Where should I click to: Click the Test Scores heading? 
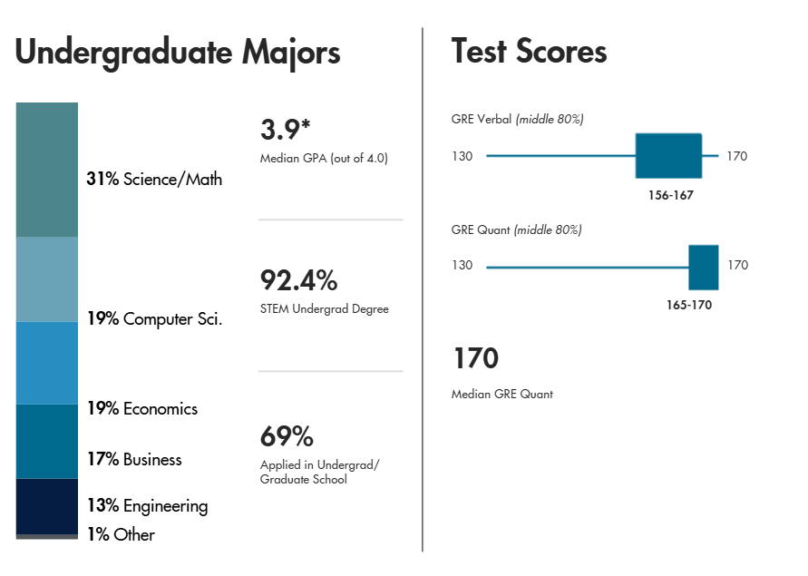530,51
